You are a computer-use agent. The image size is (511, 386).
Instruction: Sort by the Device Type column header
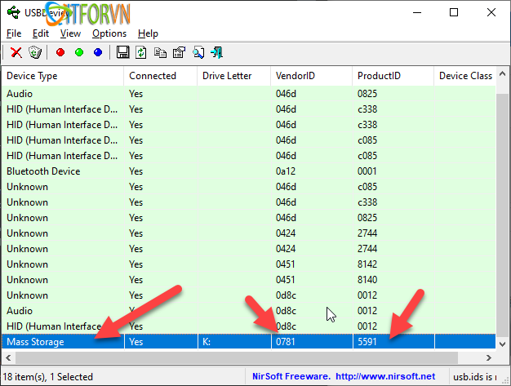click(x=62, y=76)
